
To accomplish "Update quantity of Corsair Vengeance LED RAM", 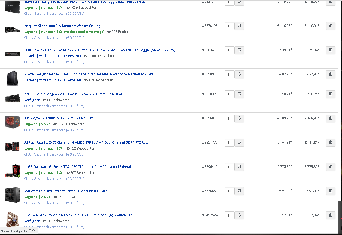I will 239,94.
